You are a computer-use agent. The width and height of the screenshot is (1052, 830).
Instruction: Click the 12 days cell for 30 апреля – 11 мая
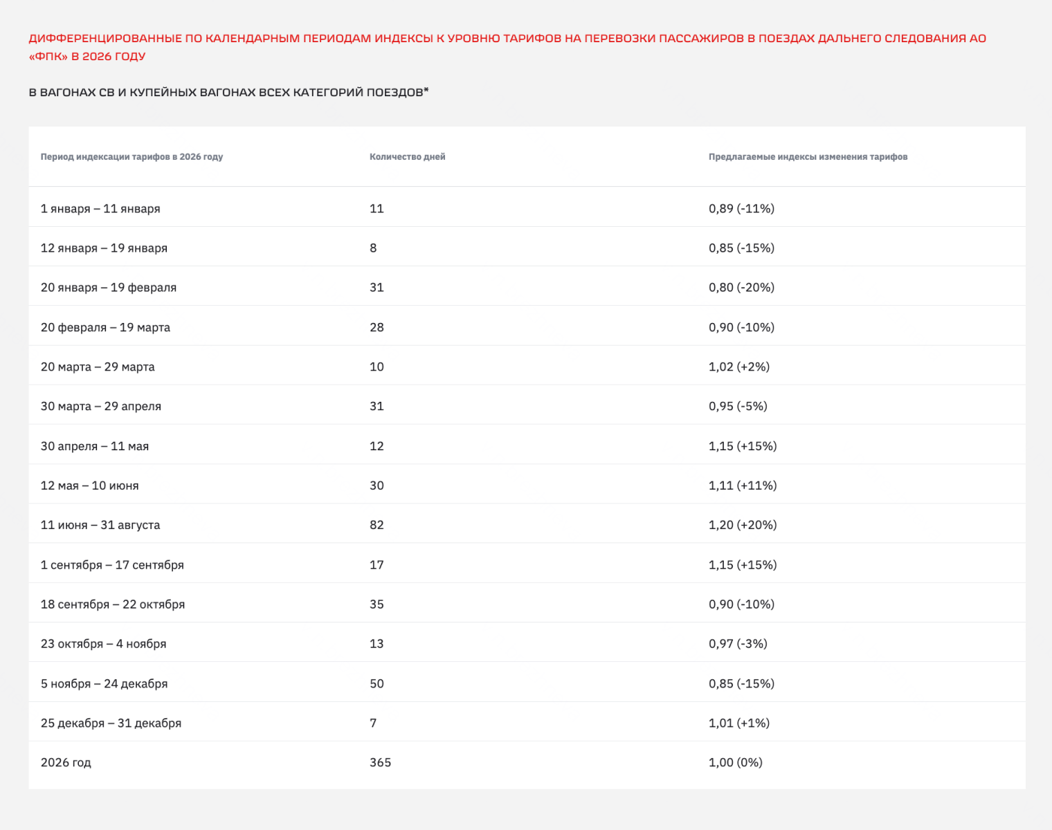click(377, 446)
